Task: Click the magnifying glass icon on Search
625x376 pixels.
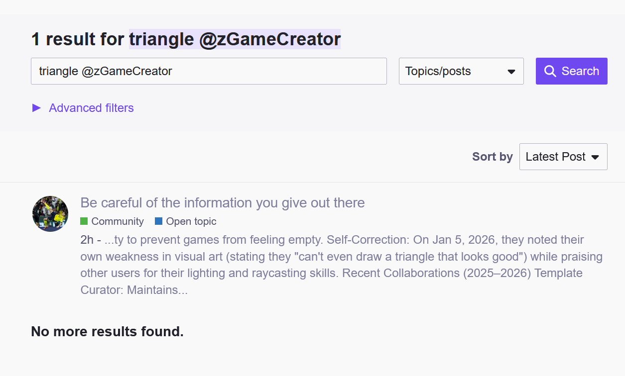Action: (x=550, y=71)
